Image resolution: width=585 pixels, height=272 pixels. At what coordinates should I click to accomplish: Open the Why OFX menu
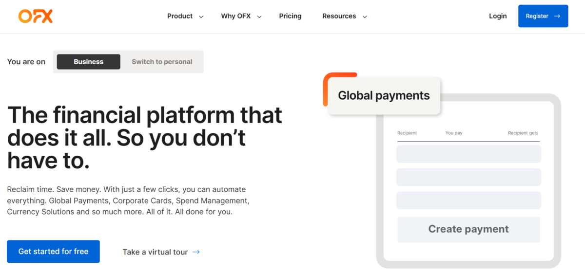(236, 16)
